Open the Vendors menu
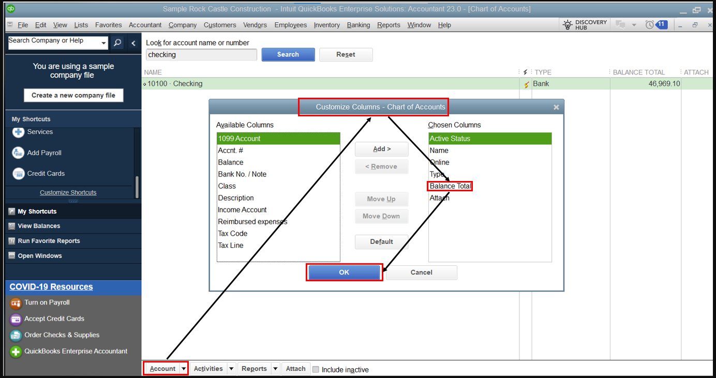Screen dimensions: 716x378 click(255, 25)
